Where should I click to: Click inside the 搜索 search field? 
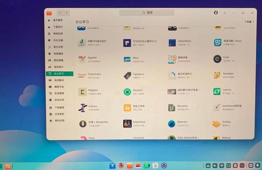click(147, 12)
